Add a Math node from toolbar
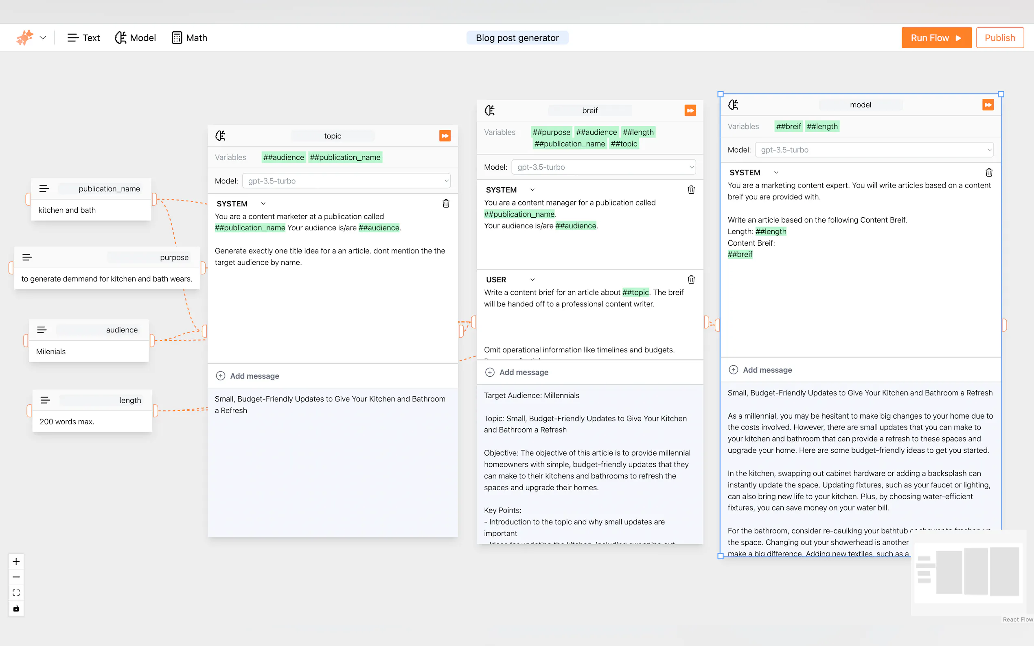The image size is (1034, 646). click(189, 37)
